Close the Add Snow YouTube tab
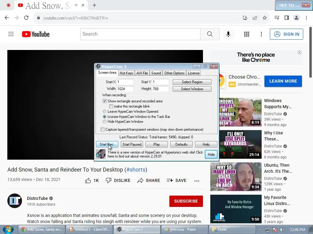 click(x=83, y=5)
